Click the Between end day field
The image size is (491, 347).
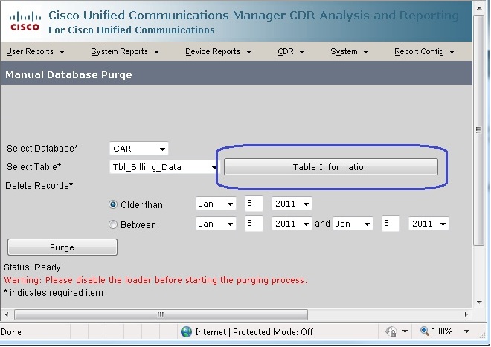coord(391,224)
